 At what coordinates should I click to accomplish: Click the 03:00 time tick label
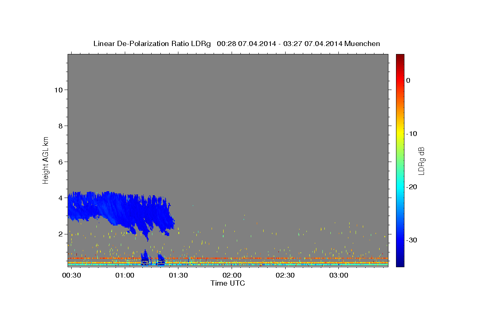pos(338,276)
